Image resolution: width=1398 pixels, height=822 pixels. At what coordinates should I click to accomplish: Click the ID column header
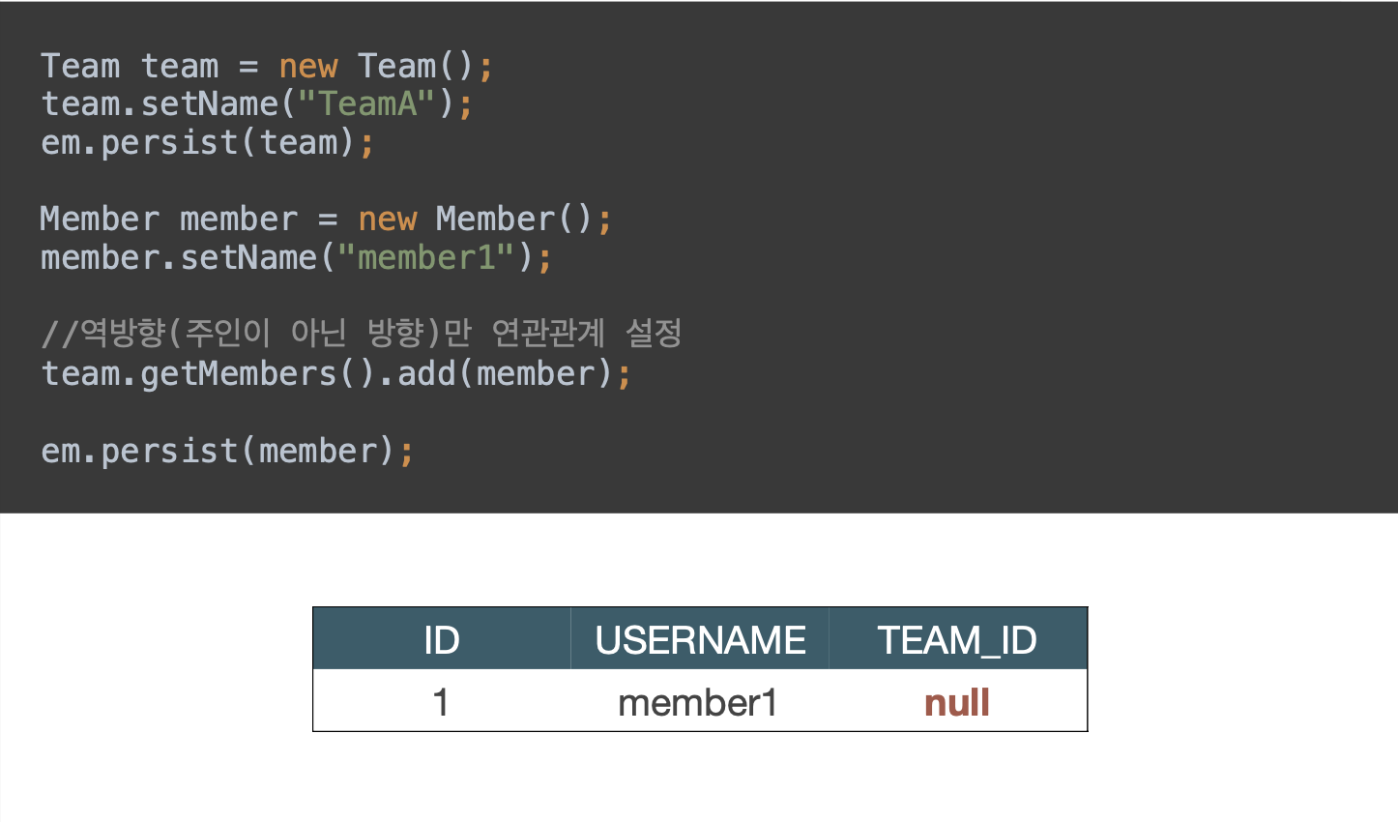click(442, 639)
